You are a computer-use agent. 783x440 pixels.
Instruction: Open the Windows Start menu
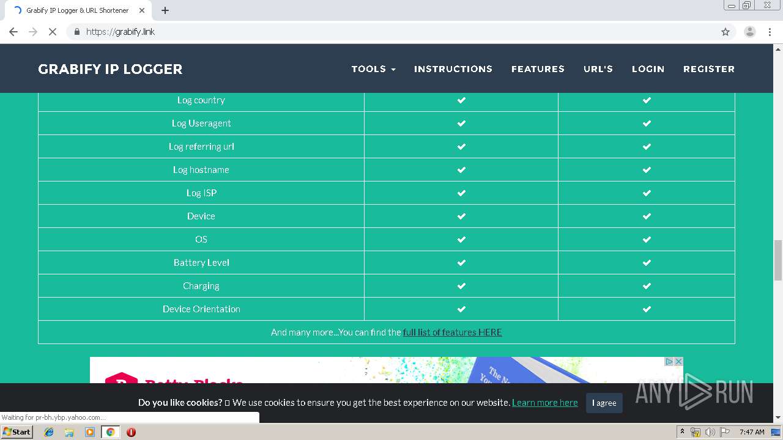coord(17,432)
